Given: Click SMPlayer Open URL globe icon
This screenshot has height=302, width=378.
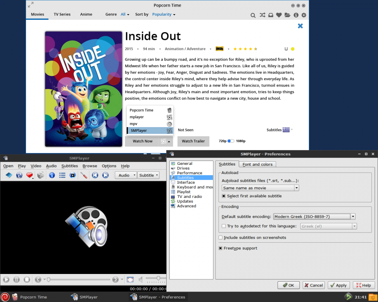Looking at the screenshot, I should 19,175.
